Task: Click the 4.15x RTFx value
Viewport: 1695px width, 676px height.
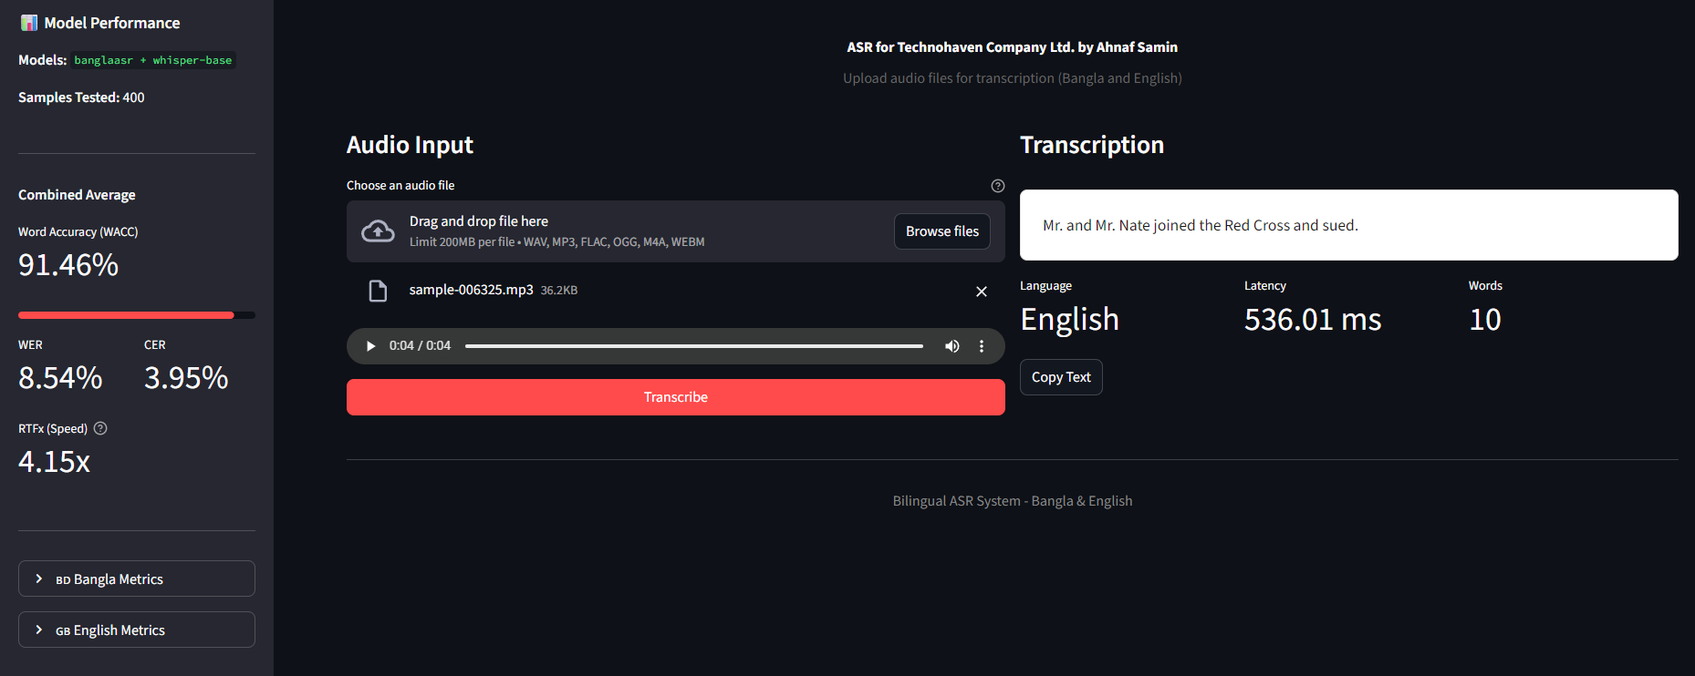Action: (x=54, y=462)
